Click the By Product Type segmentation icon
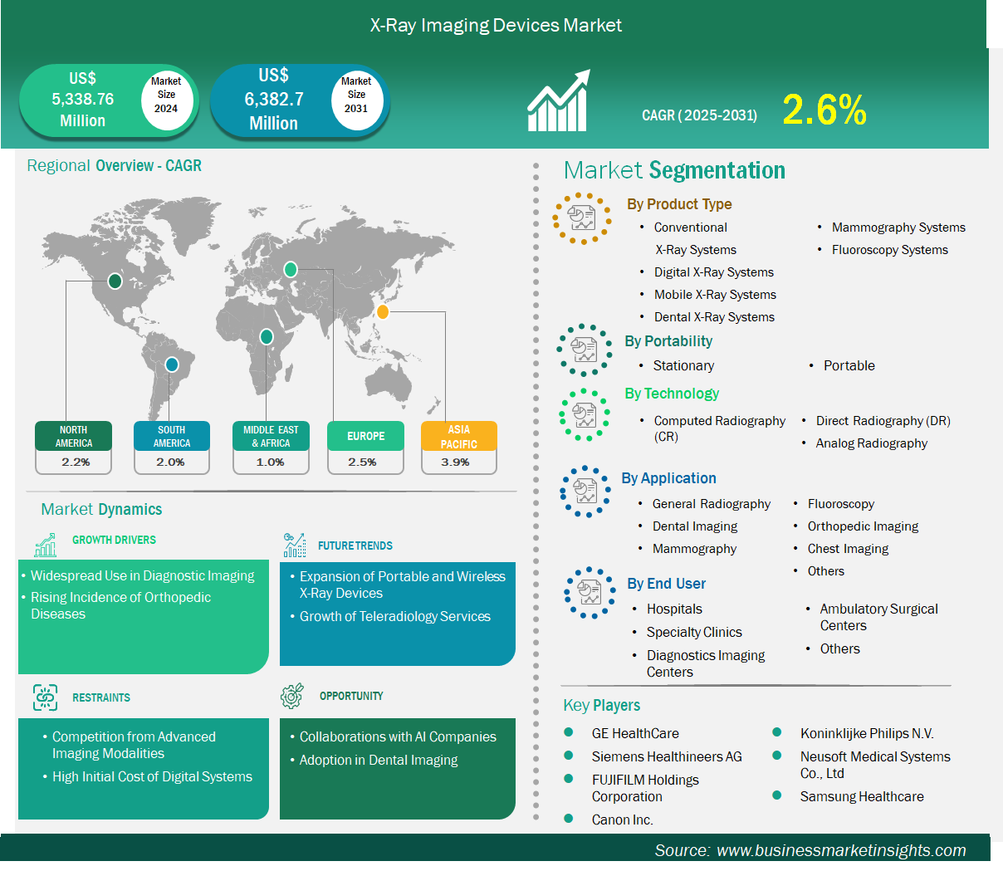This screenshot has height=871, width=1003. coord(582,218)
